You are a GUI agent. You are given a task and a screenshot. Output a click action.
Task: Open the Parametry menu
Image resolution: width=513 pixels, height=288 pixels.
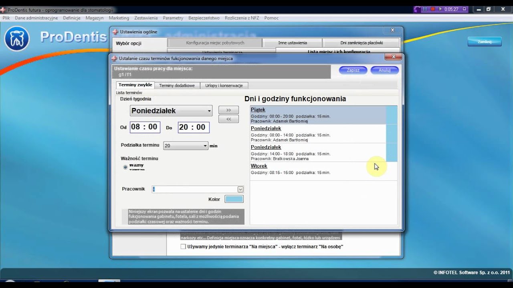click(173, 18)
